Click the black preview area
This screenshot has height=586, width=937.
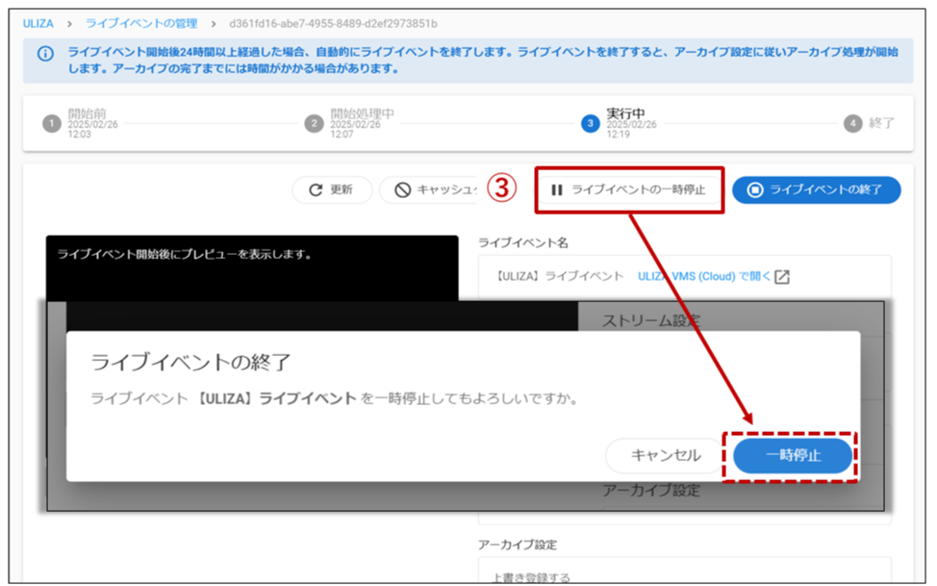coord(252,268)
